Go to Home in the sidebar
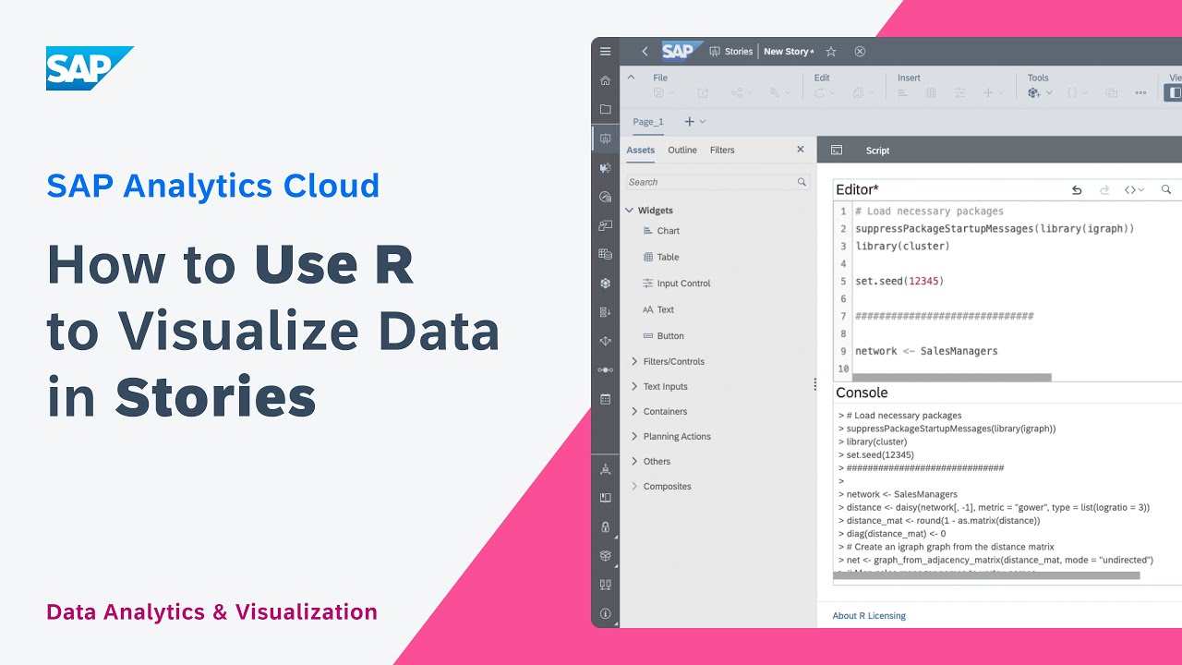The height and width of the screenshot is (665, 1182). (605, 80)
